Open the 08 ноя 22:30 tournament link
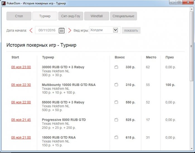Screen dimensions: 195x153 (21, 85)
